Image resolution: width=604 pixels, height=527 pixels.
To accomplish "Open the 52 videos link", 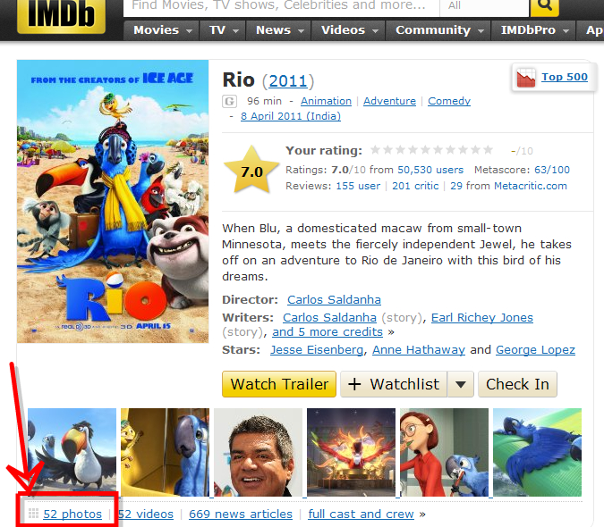I will coord(146,514).
